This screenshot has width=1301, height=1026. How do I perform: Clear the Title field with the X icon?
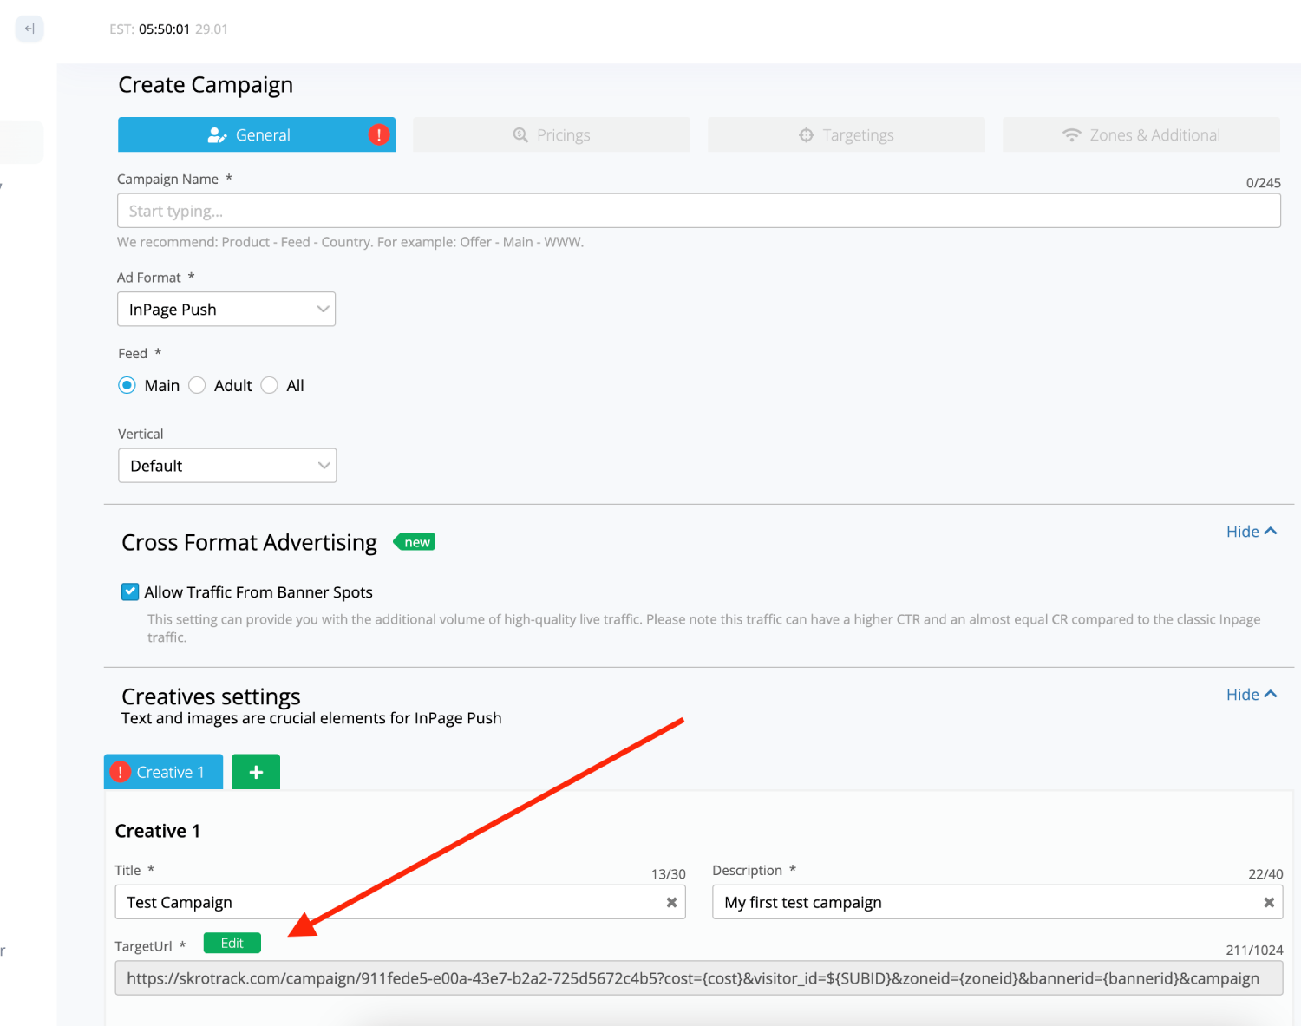[671, 903]
